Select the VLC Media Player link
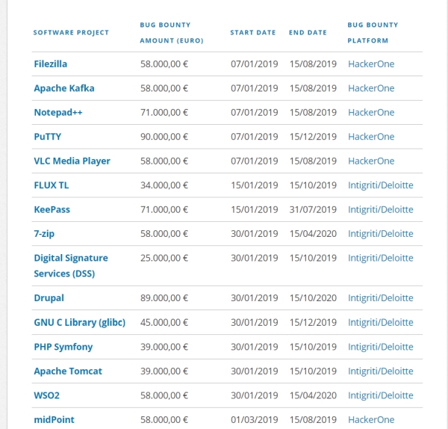Screen dimensions: 448x429 (x=72, y=161)
